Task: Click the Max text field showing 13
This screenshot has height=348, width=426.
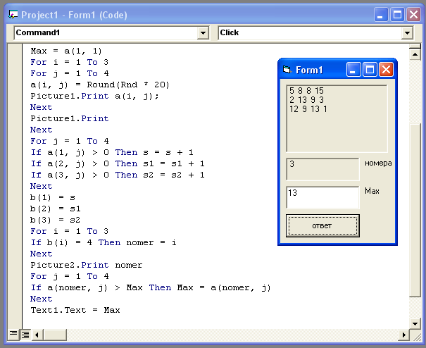Action: tap(322, 197)
